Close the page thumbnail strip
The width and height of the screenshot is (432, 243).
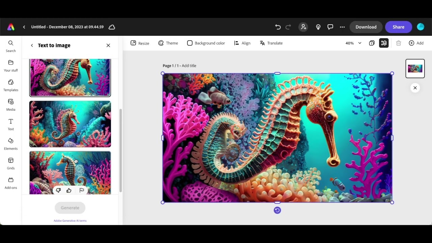[x=415, y=88]
